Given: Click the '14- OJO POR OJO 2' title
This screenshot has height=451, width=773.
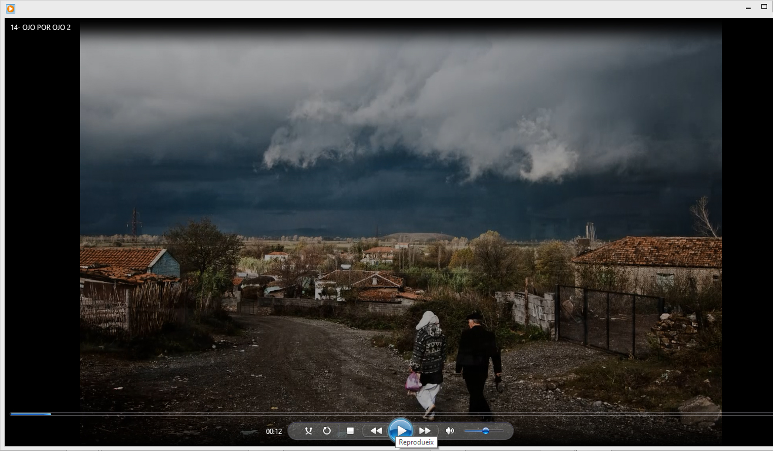Looking at the screenshot, I should tap(41, 28).
